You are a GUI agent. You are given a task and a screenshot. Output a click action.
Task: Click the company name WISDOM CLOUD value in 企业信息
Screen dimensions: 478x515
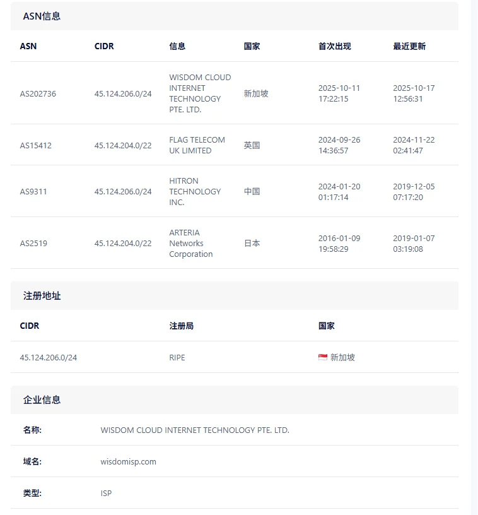195,430
